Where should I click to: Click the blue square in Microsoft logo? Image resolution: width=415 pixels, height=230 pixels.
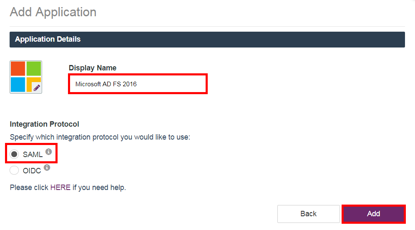click(x=18, y=85)
